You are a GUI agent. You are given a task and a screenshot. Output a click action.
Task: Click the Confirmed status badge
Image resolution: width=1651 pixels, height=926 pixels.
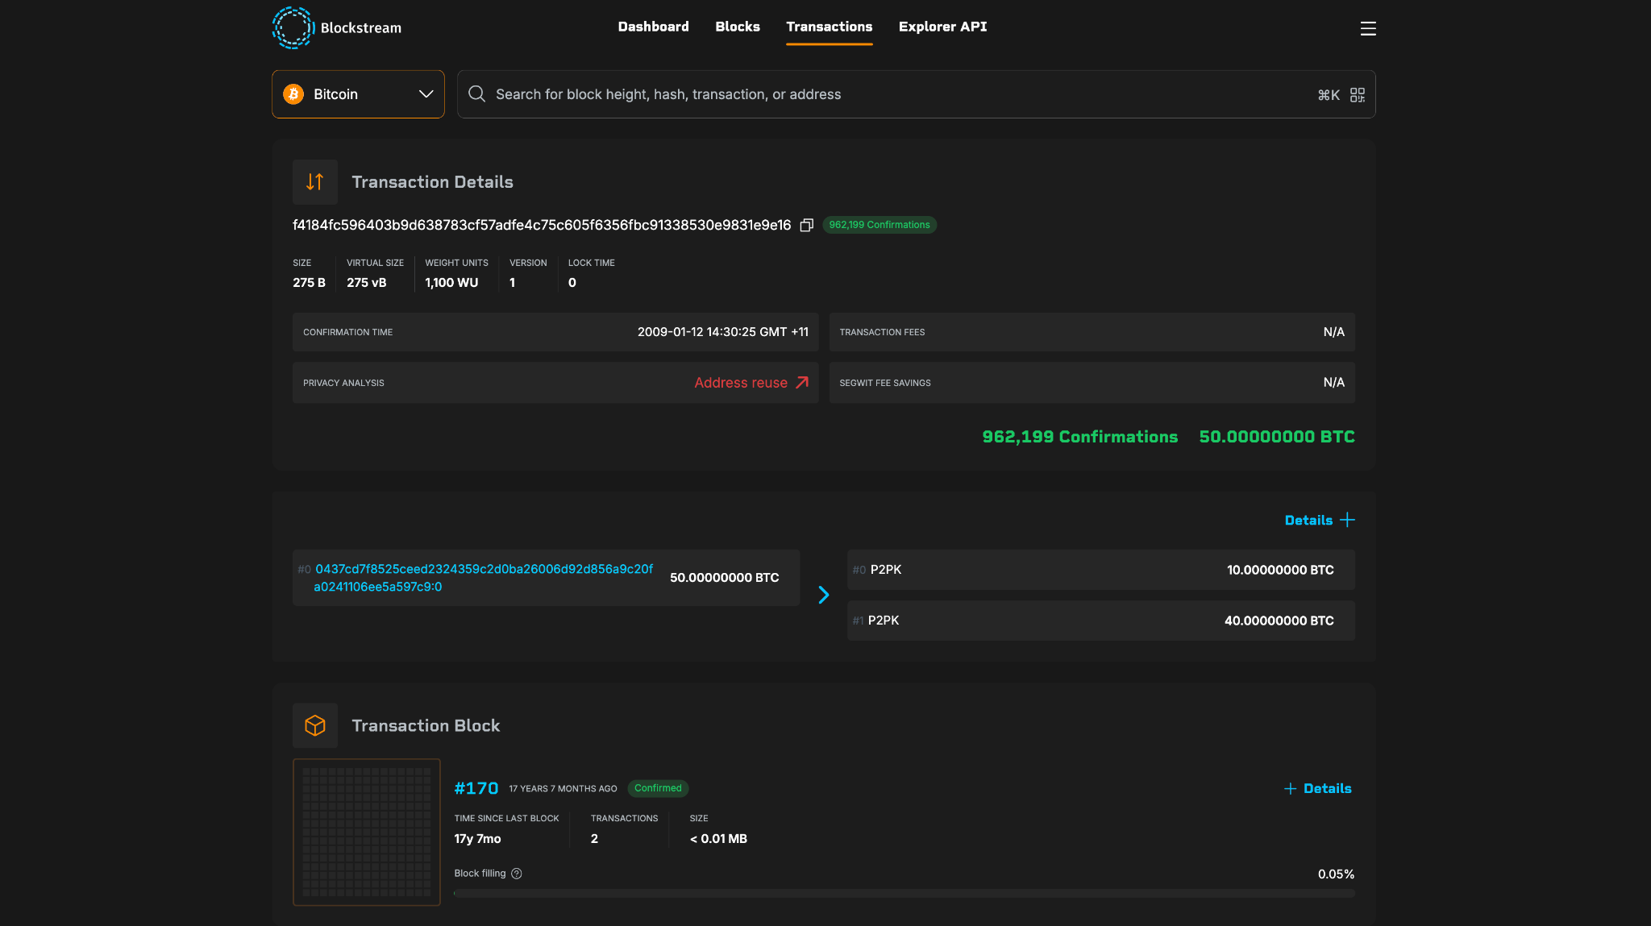coord(658,788)
